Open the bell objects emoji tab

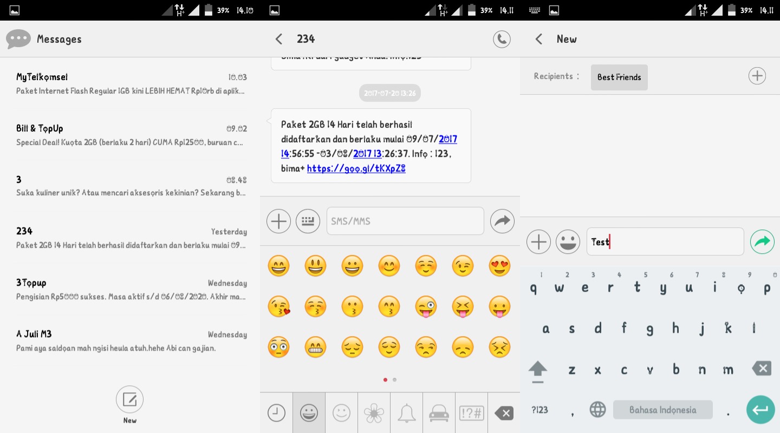click(x=406, y=413)
